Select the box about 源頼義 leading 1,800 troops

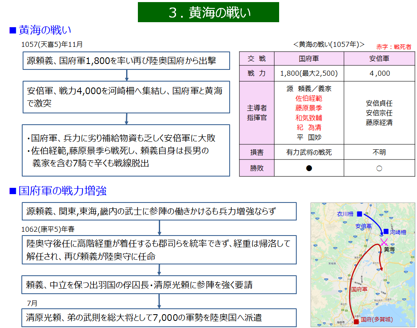(126, 61)
